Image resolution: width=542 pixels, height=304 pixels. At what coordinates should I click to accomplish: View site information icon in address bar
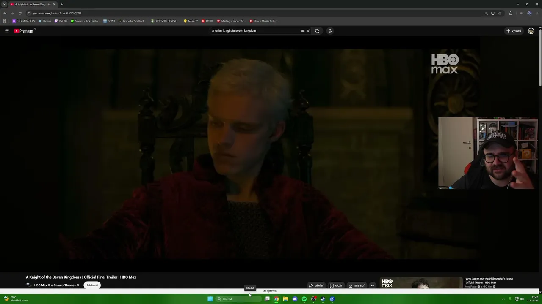point(29,13)
